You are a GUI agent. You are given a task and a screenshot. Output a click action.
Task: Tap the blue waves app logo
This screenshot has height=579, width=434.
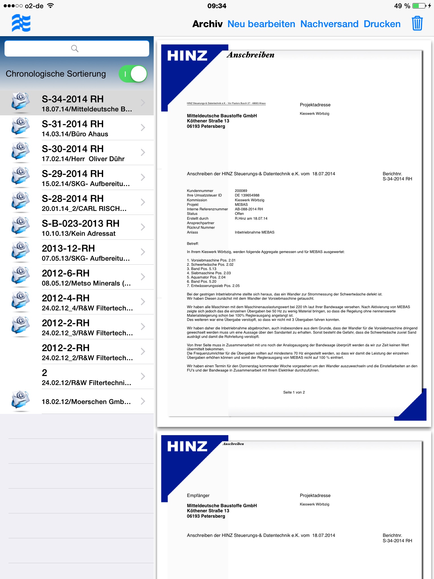[21, 23]
